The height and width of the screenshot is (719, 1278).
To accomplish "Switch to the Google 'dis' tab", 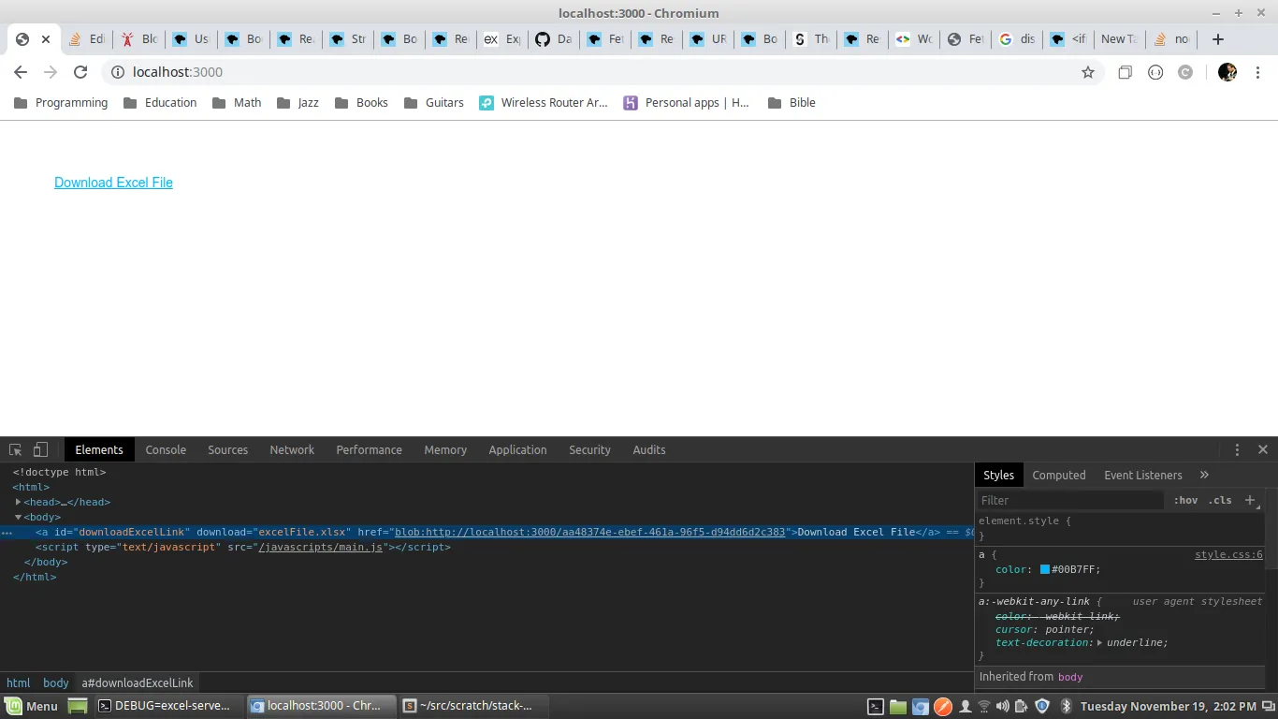I will [1017, 39].
